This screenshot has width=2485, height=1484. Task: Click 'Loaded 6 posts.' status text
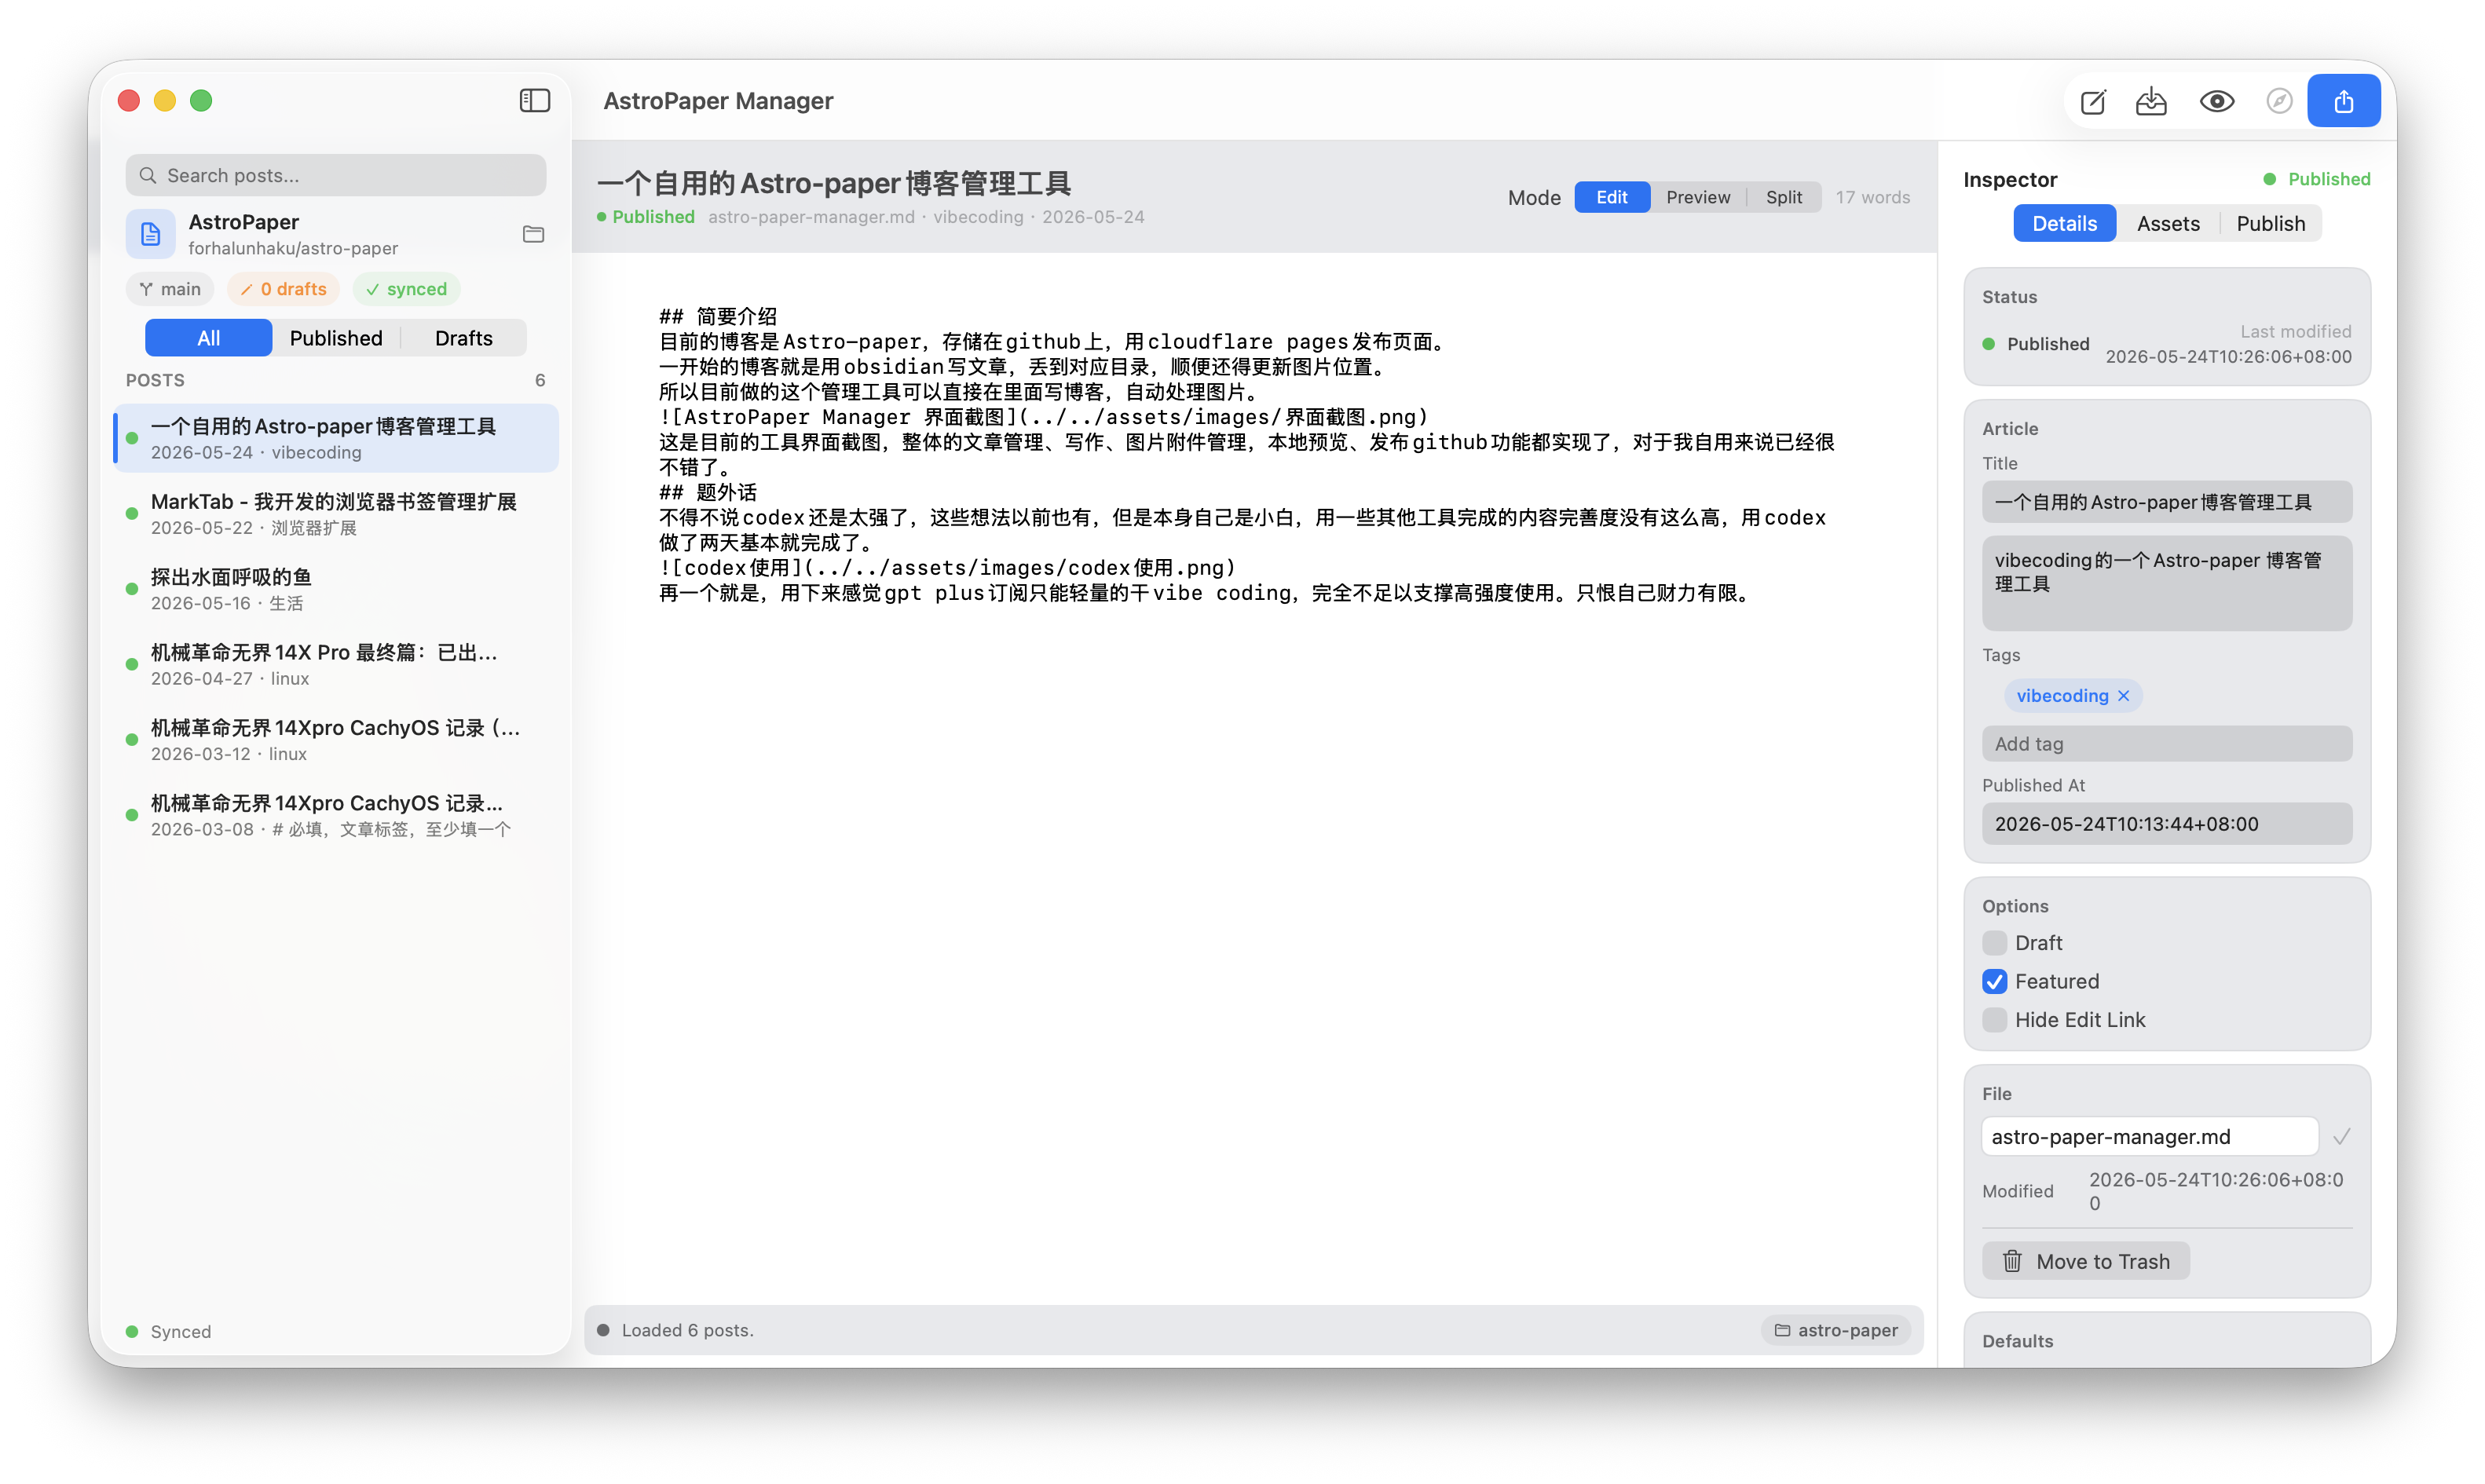coord(687,1331)
